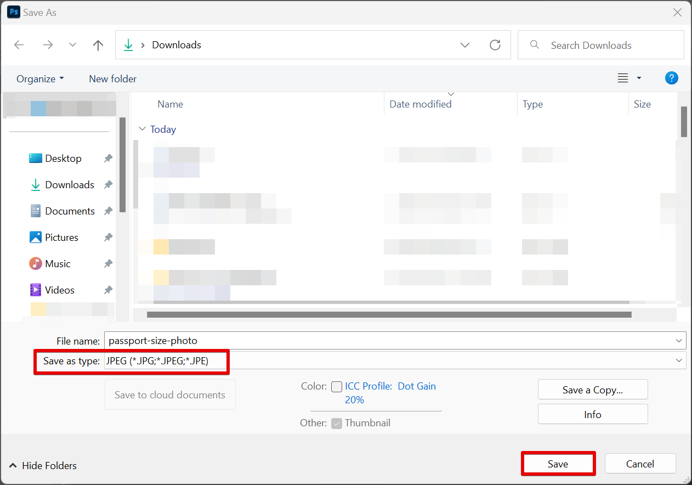Click the File name text field
The width and height of the screenshot is (692, 485).
389,341
